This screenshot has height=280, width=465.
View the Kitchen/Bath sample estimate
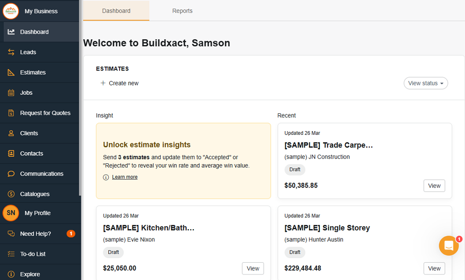coord(253,268)
